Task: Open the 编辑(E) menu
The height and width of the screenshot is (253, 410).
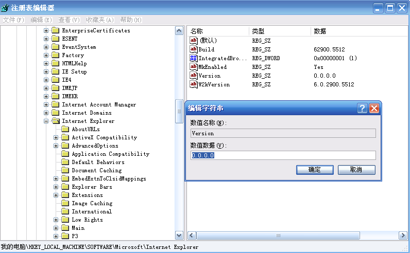Action: click(41, 20)
